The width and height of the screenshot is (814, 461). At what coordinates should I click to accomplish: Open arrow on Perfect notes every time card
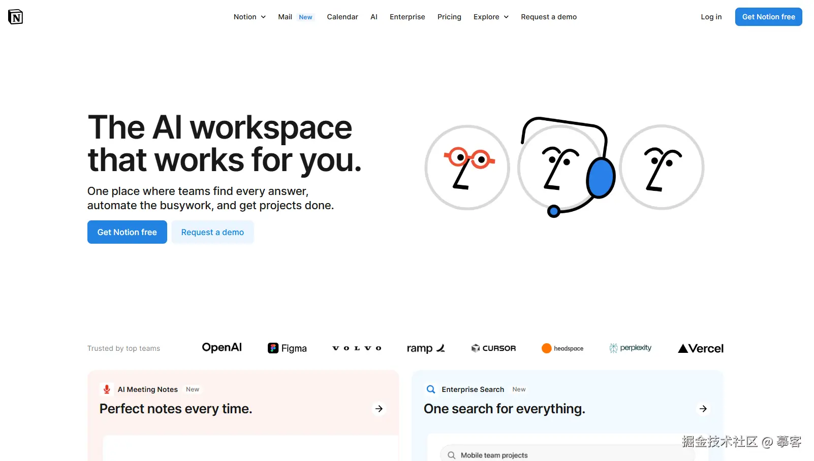click(x=379, y=409)
